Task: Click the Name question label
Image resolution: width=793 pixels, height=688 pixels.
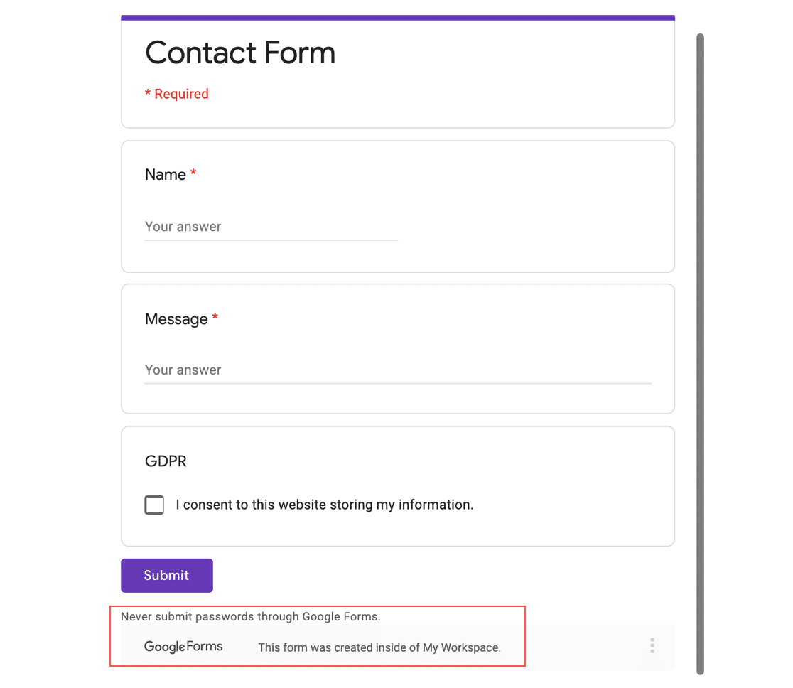Action: [x=166, y=175]
